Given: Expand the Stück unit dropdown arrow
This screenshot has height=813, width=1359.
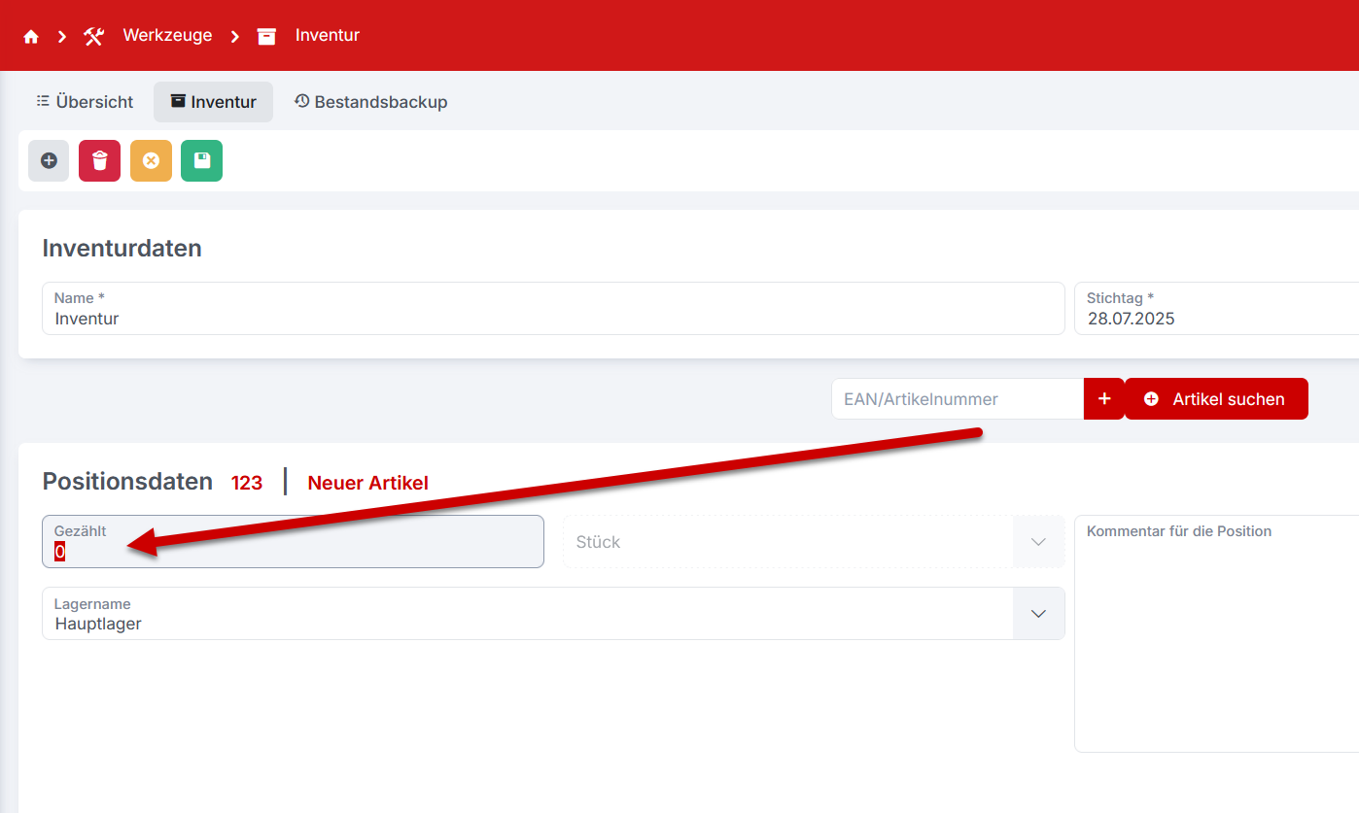Looking at the screenshot, I should pos(1038,542).
